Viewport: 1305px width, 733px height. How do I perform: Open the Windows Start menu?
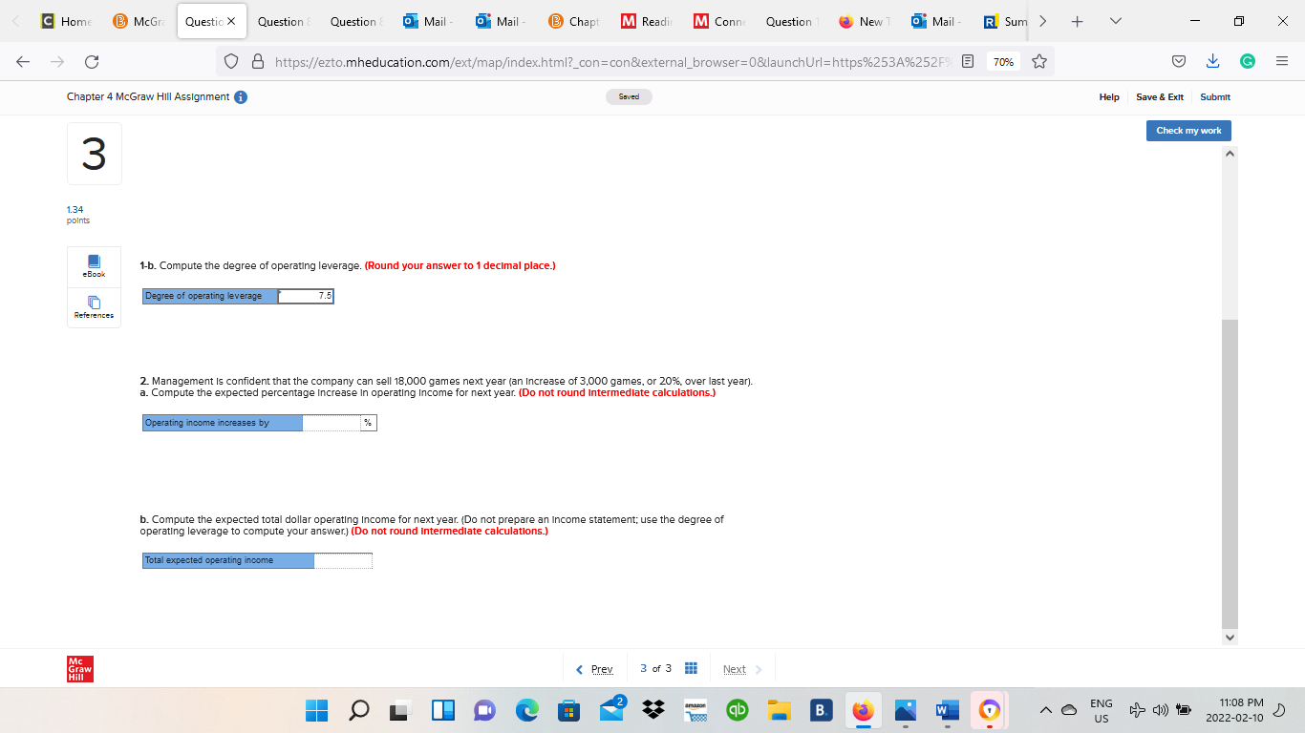point(316,710)
